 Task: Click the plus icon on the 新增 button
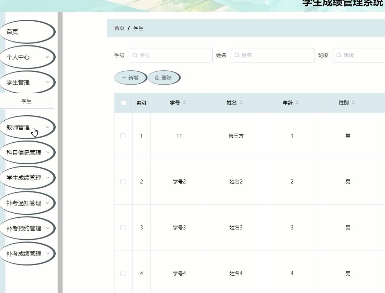(124, 77)
